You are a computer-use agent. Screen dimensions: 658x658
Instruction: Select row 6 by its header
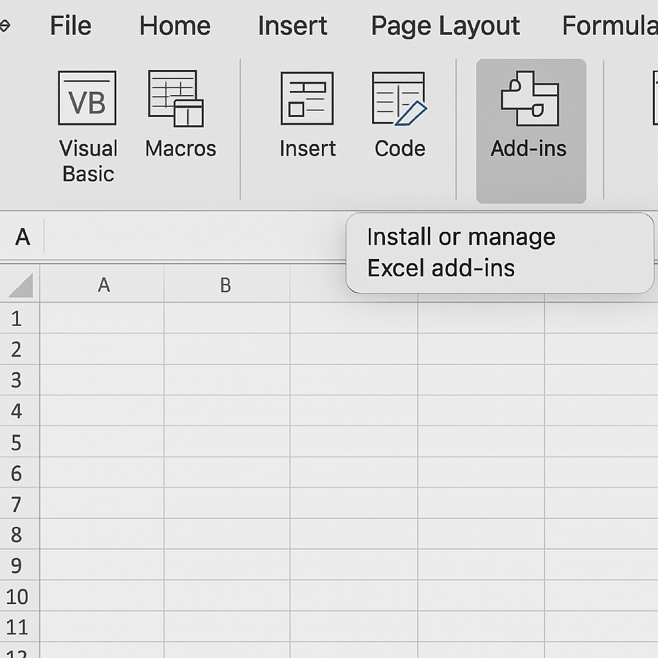point(20,472)
